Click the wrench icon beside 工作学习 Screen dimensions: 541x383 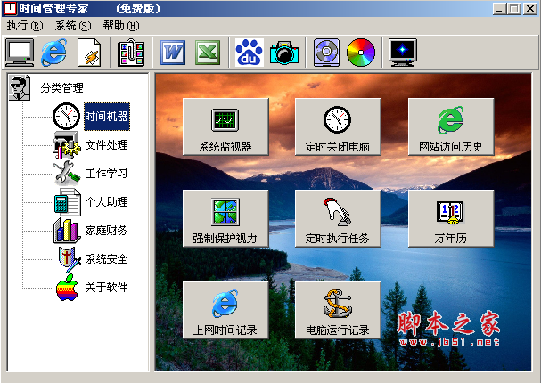66,173
